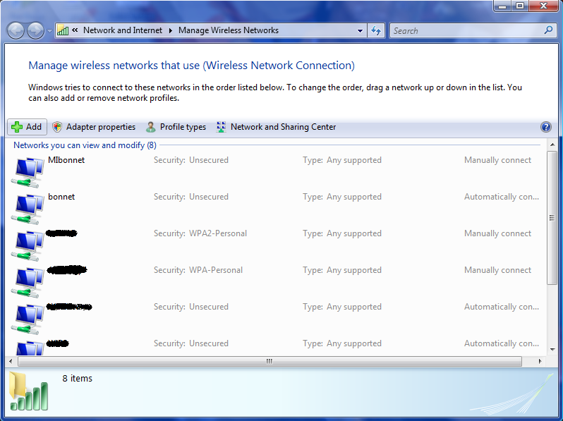Open Adapter properties
The image size is (563, 421).
click(x=94, y=127)
